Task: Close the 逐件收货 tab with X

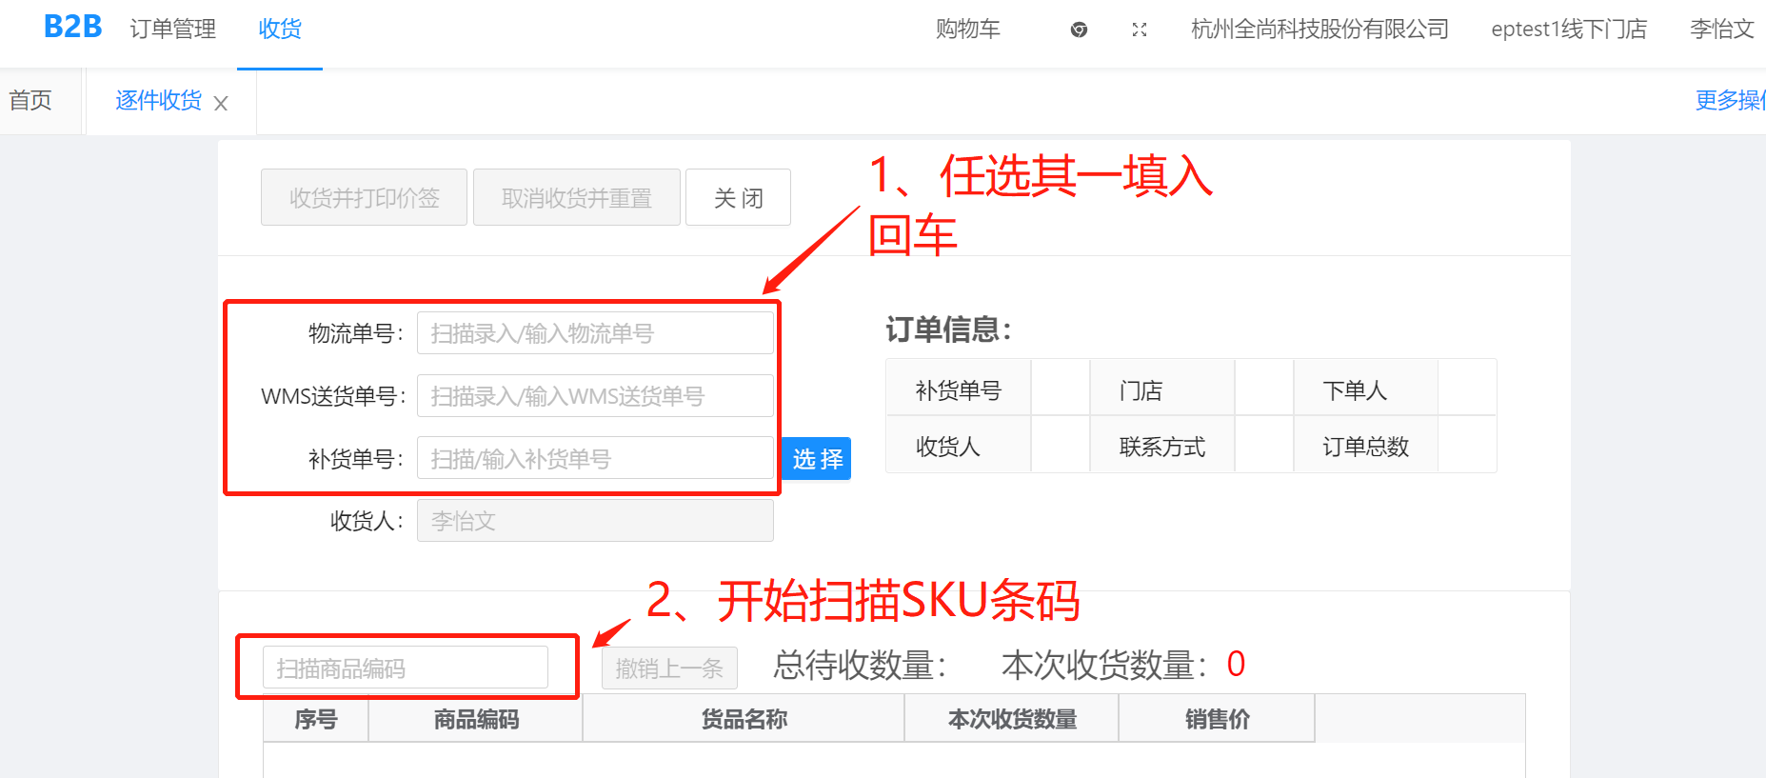Action: [x=221, y=103]
